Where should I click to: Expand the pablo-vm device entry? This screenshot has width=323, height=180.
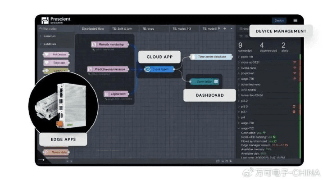coord(240,57)
